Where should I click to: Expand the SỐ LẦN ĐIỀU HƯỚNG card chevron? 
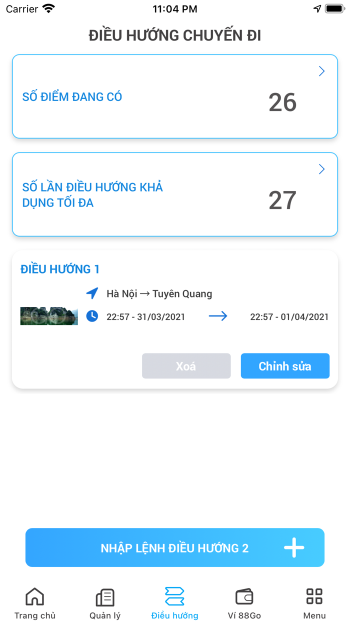[321, 169]
